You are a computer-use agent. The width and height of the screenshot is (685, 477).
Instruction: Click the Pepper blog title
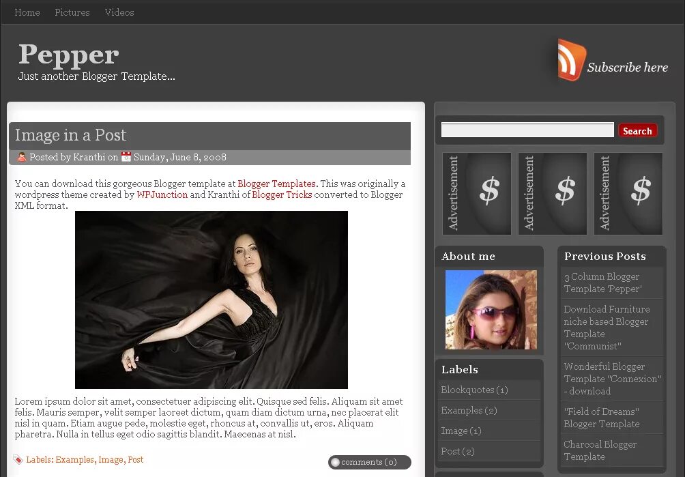click(x=69, y=55)
